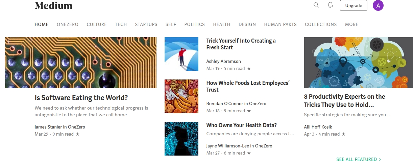Open the STARTUPS section
This screenshot has height=163, width=415.
point(146,24)
